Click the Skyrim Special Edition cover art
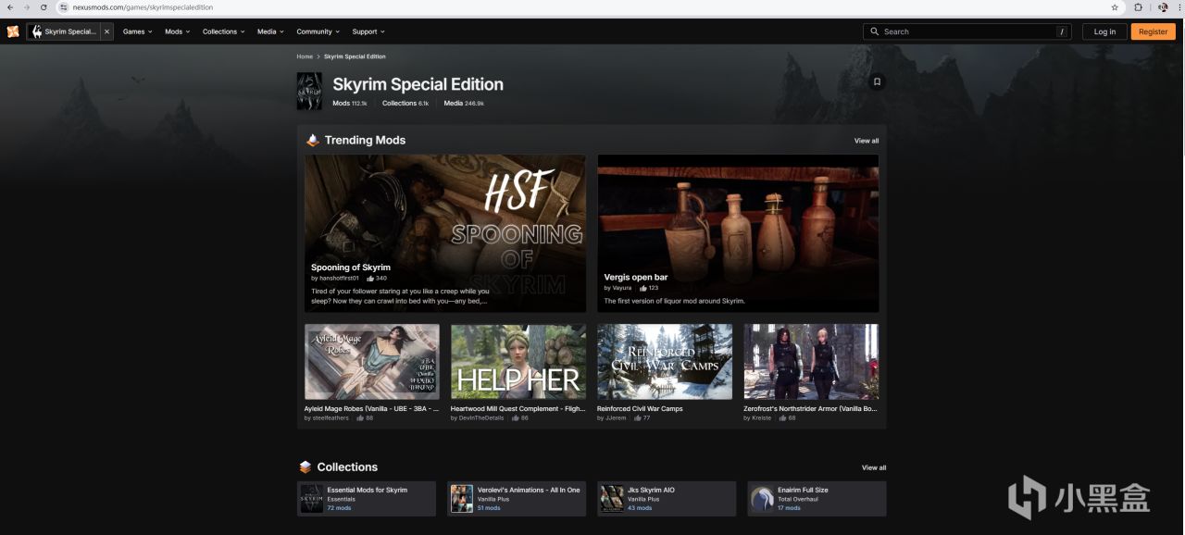 point(309,91)
